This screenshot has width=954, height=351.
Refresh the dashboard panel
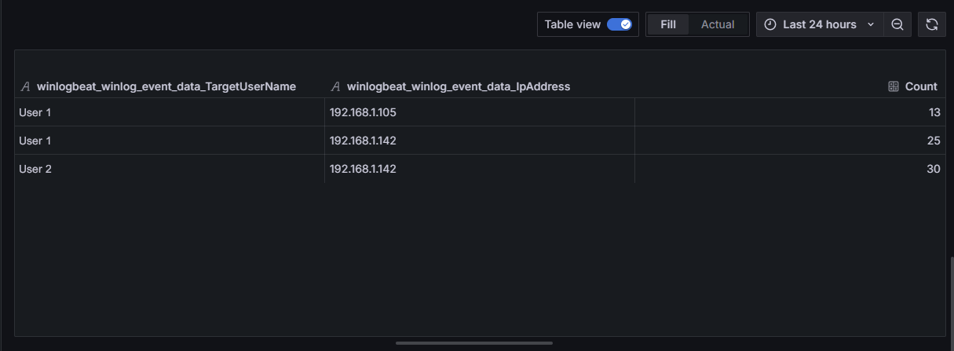[x=932, y=24]
